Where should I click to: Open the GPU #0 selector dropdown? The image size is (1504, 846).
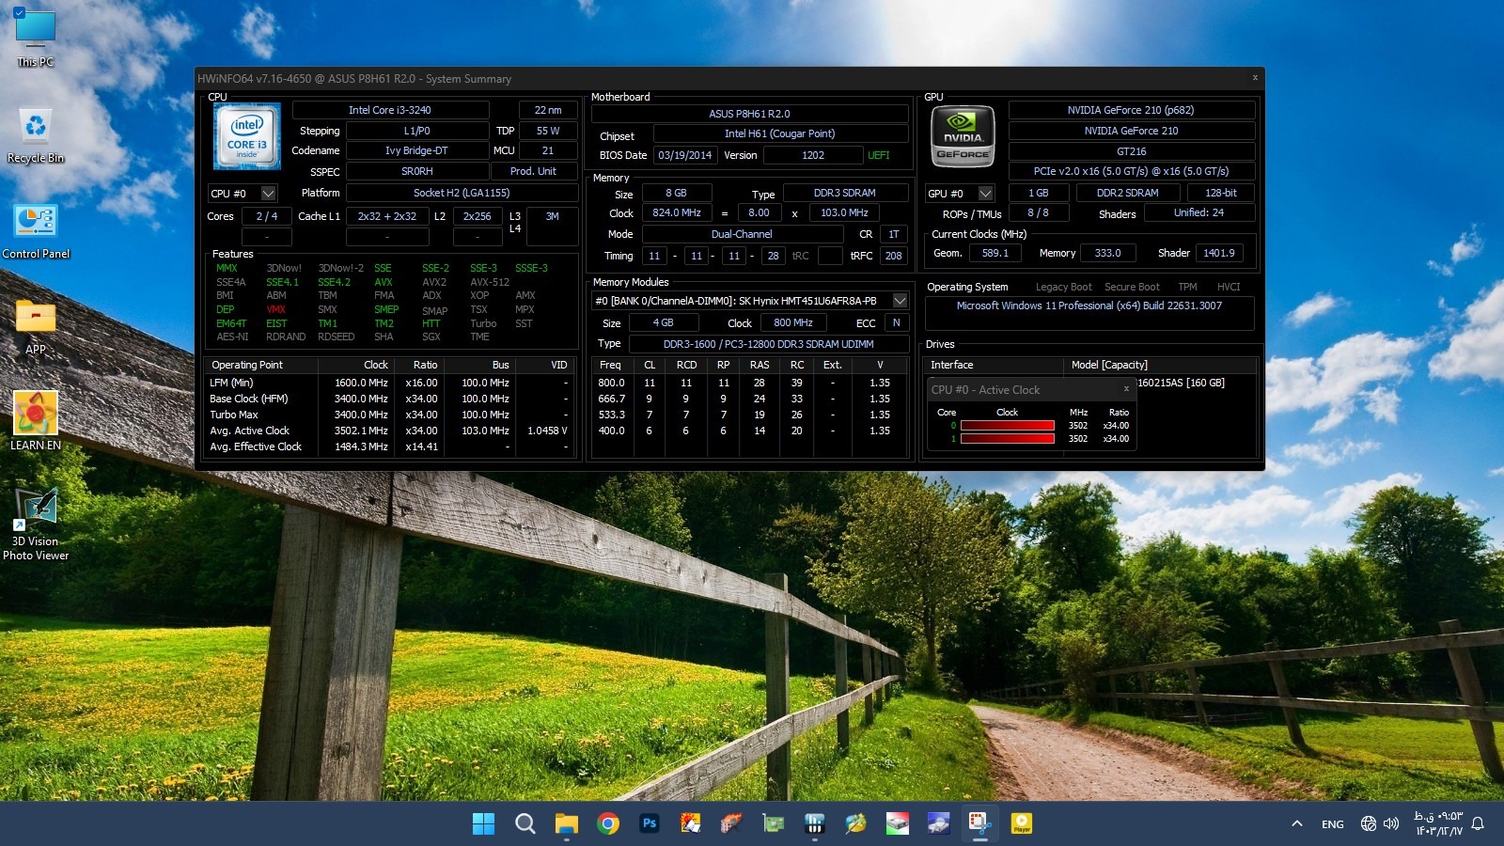point(985,194)
